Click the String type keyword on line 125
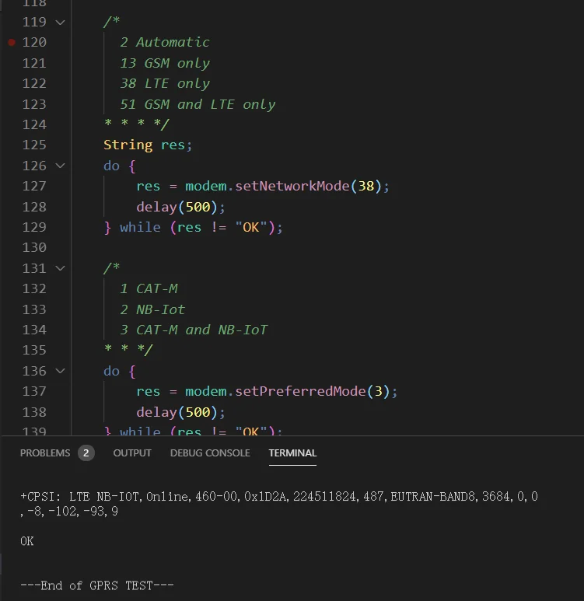The width and height of the screenshot is (584, 601). tap(128, 145)
